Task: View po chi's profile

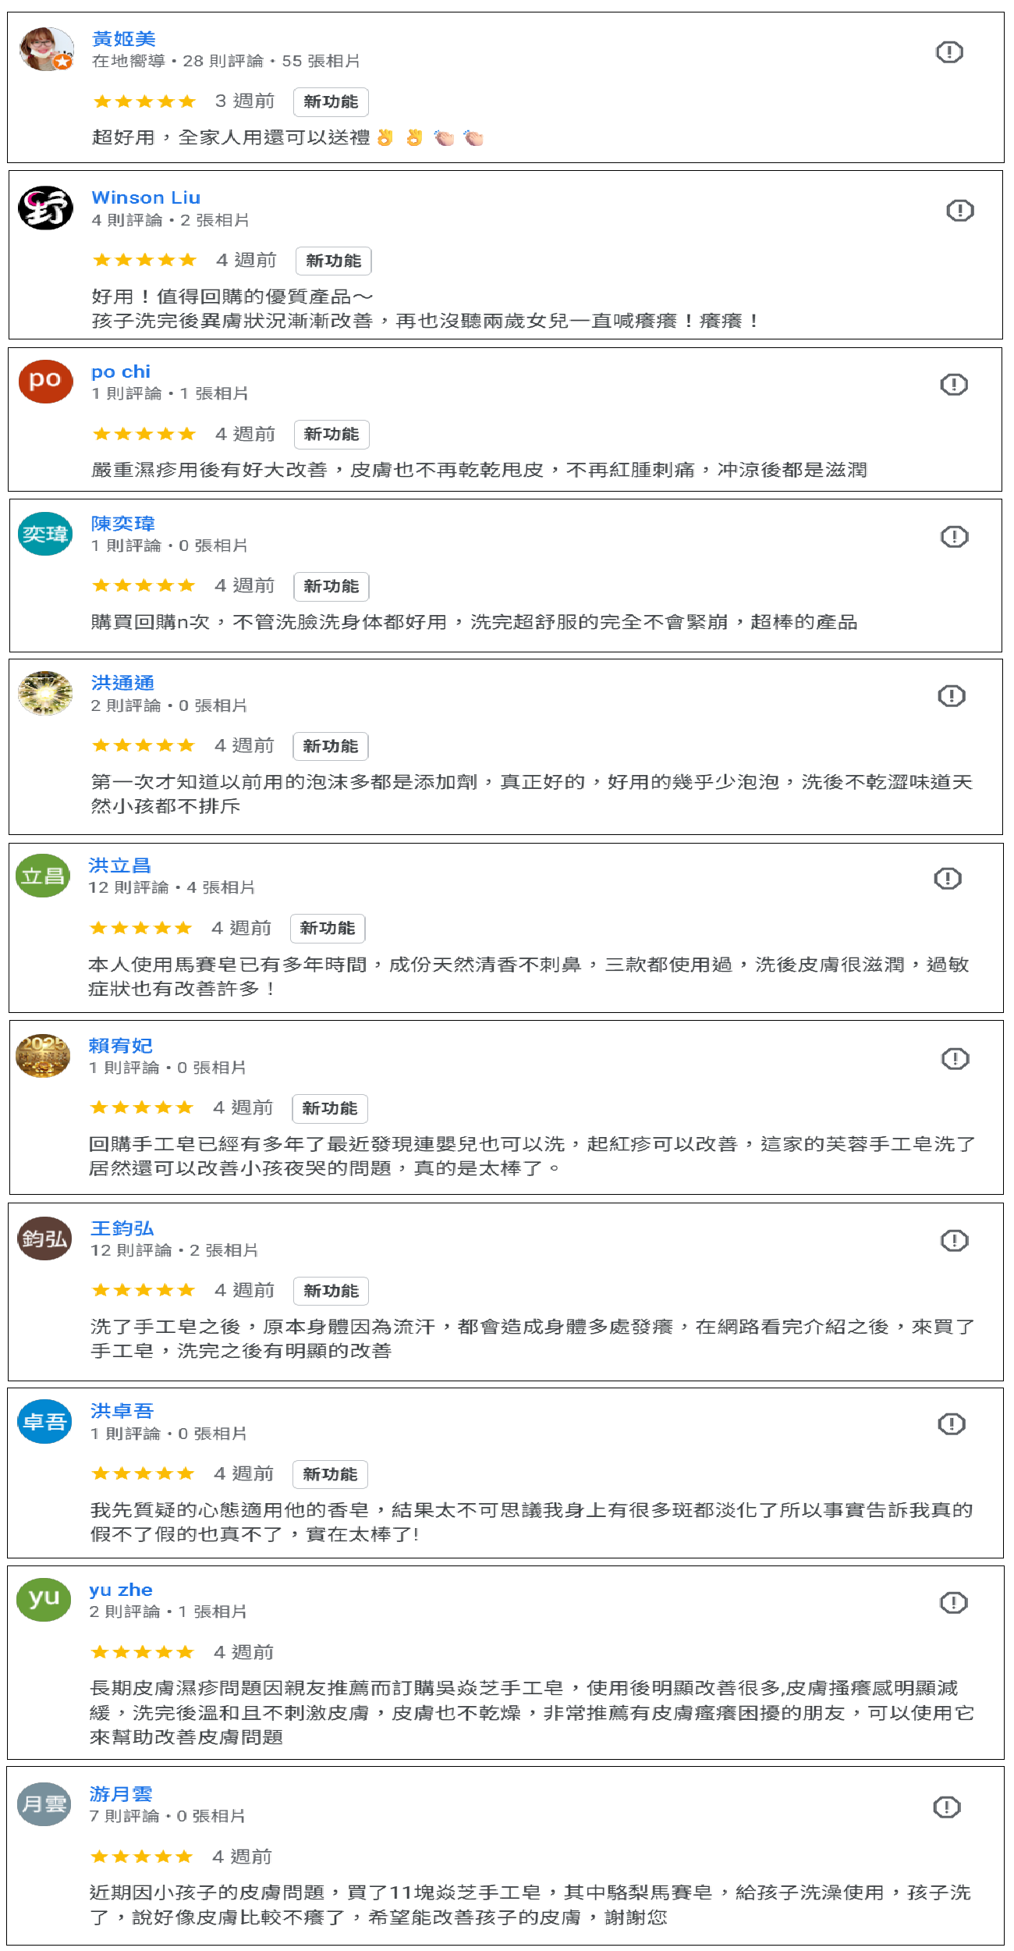Action: [x=120, y=372]
